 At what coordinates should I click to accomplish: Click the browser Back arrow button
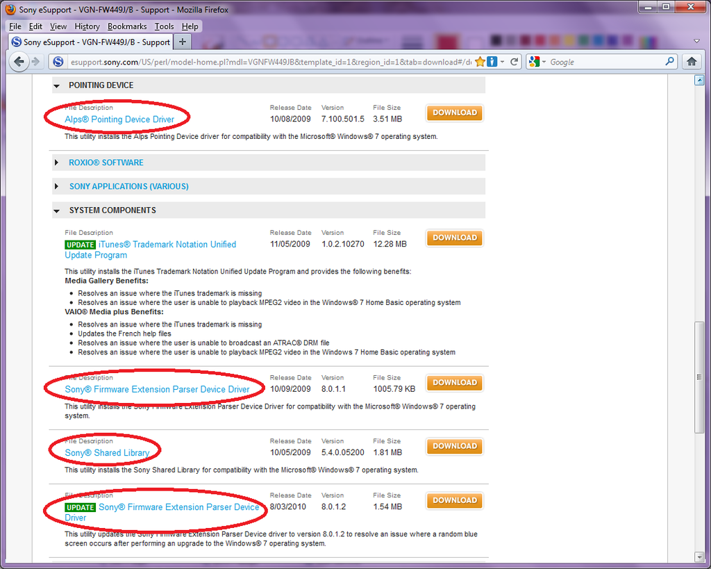coord(19,62)
